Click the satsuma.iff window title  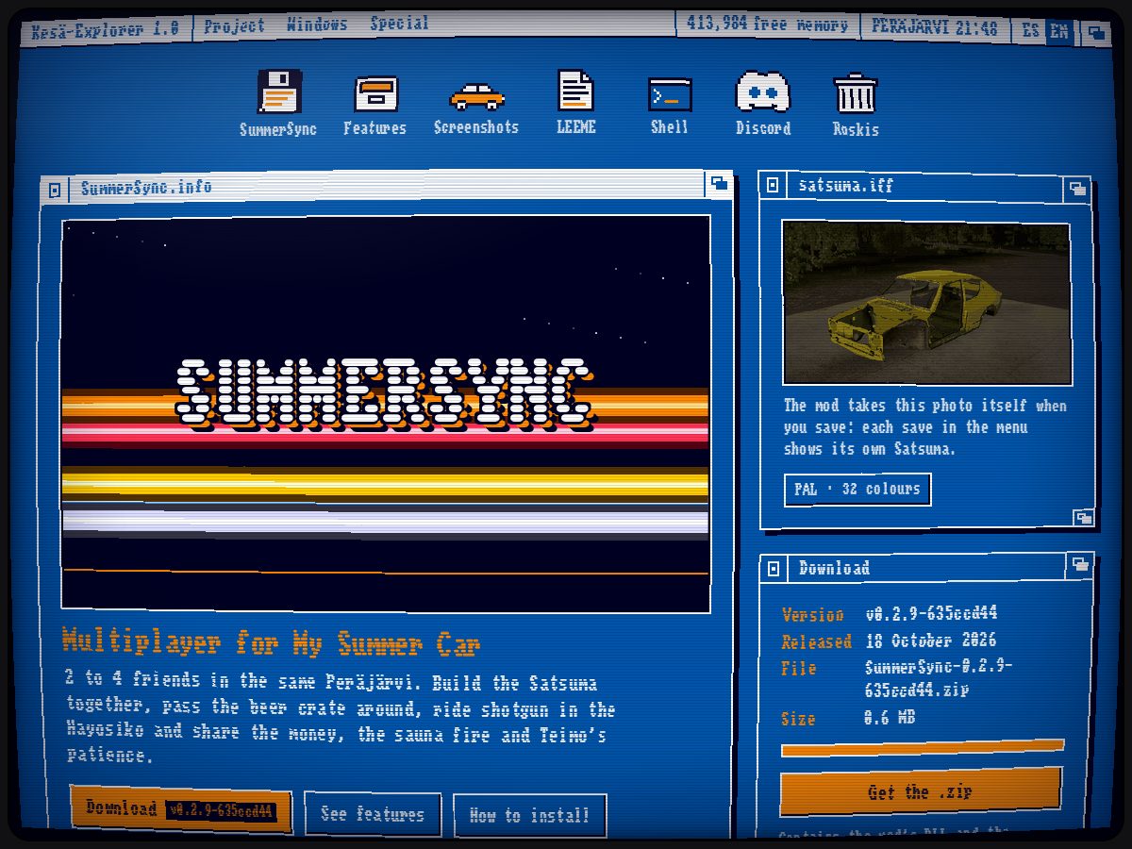[845, 185]
